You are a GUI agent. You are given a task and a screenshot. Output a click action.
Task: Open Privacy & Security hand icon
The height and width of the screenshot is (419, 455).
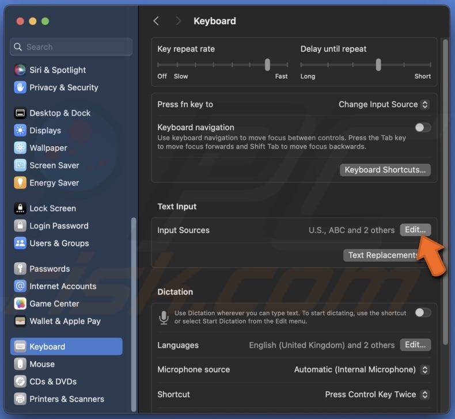[x=20, y=87]
